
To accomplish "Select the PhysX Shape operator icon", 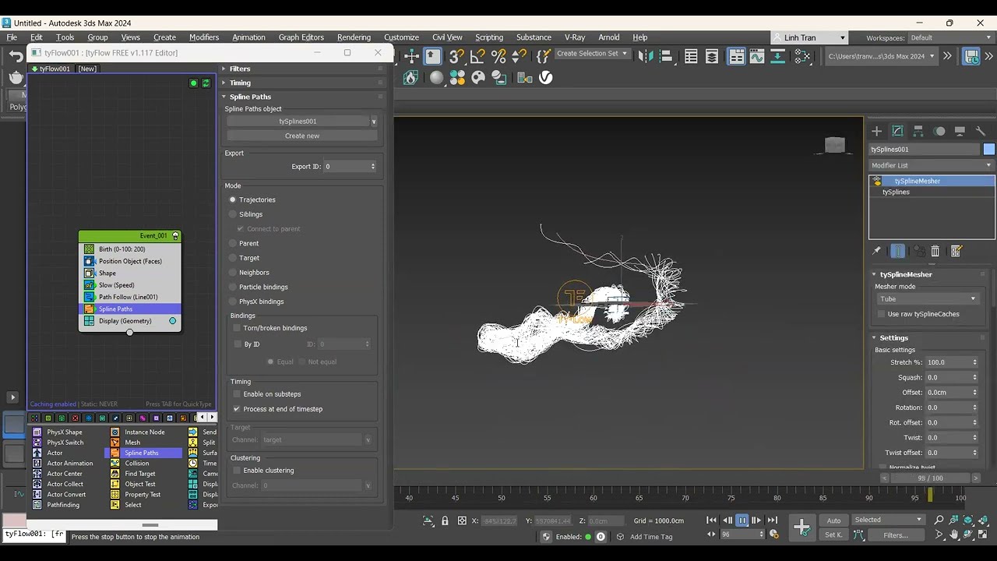I will (37, 432).
